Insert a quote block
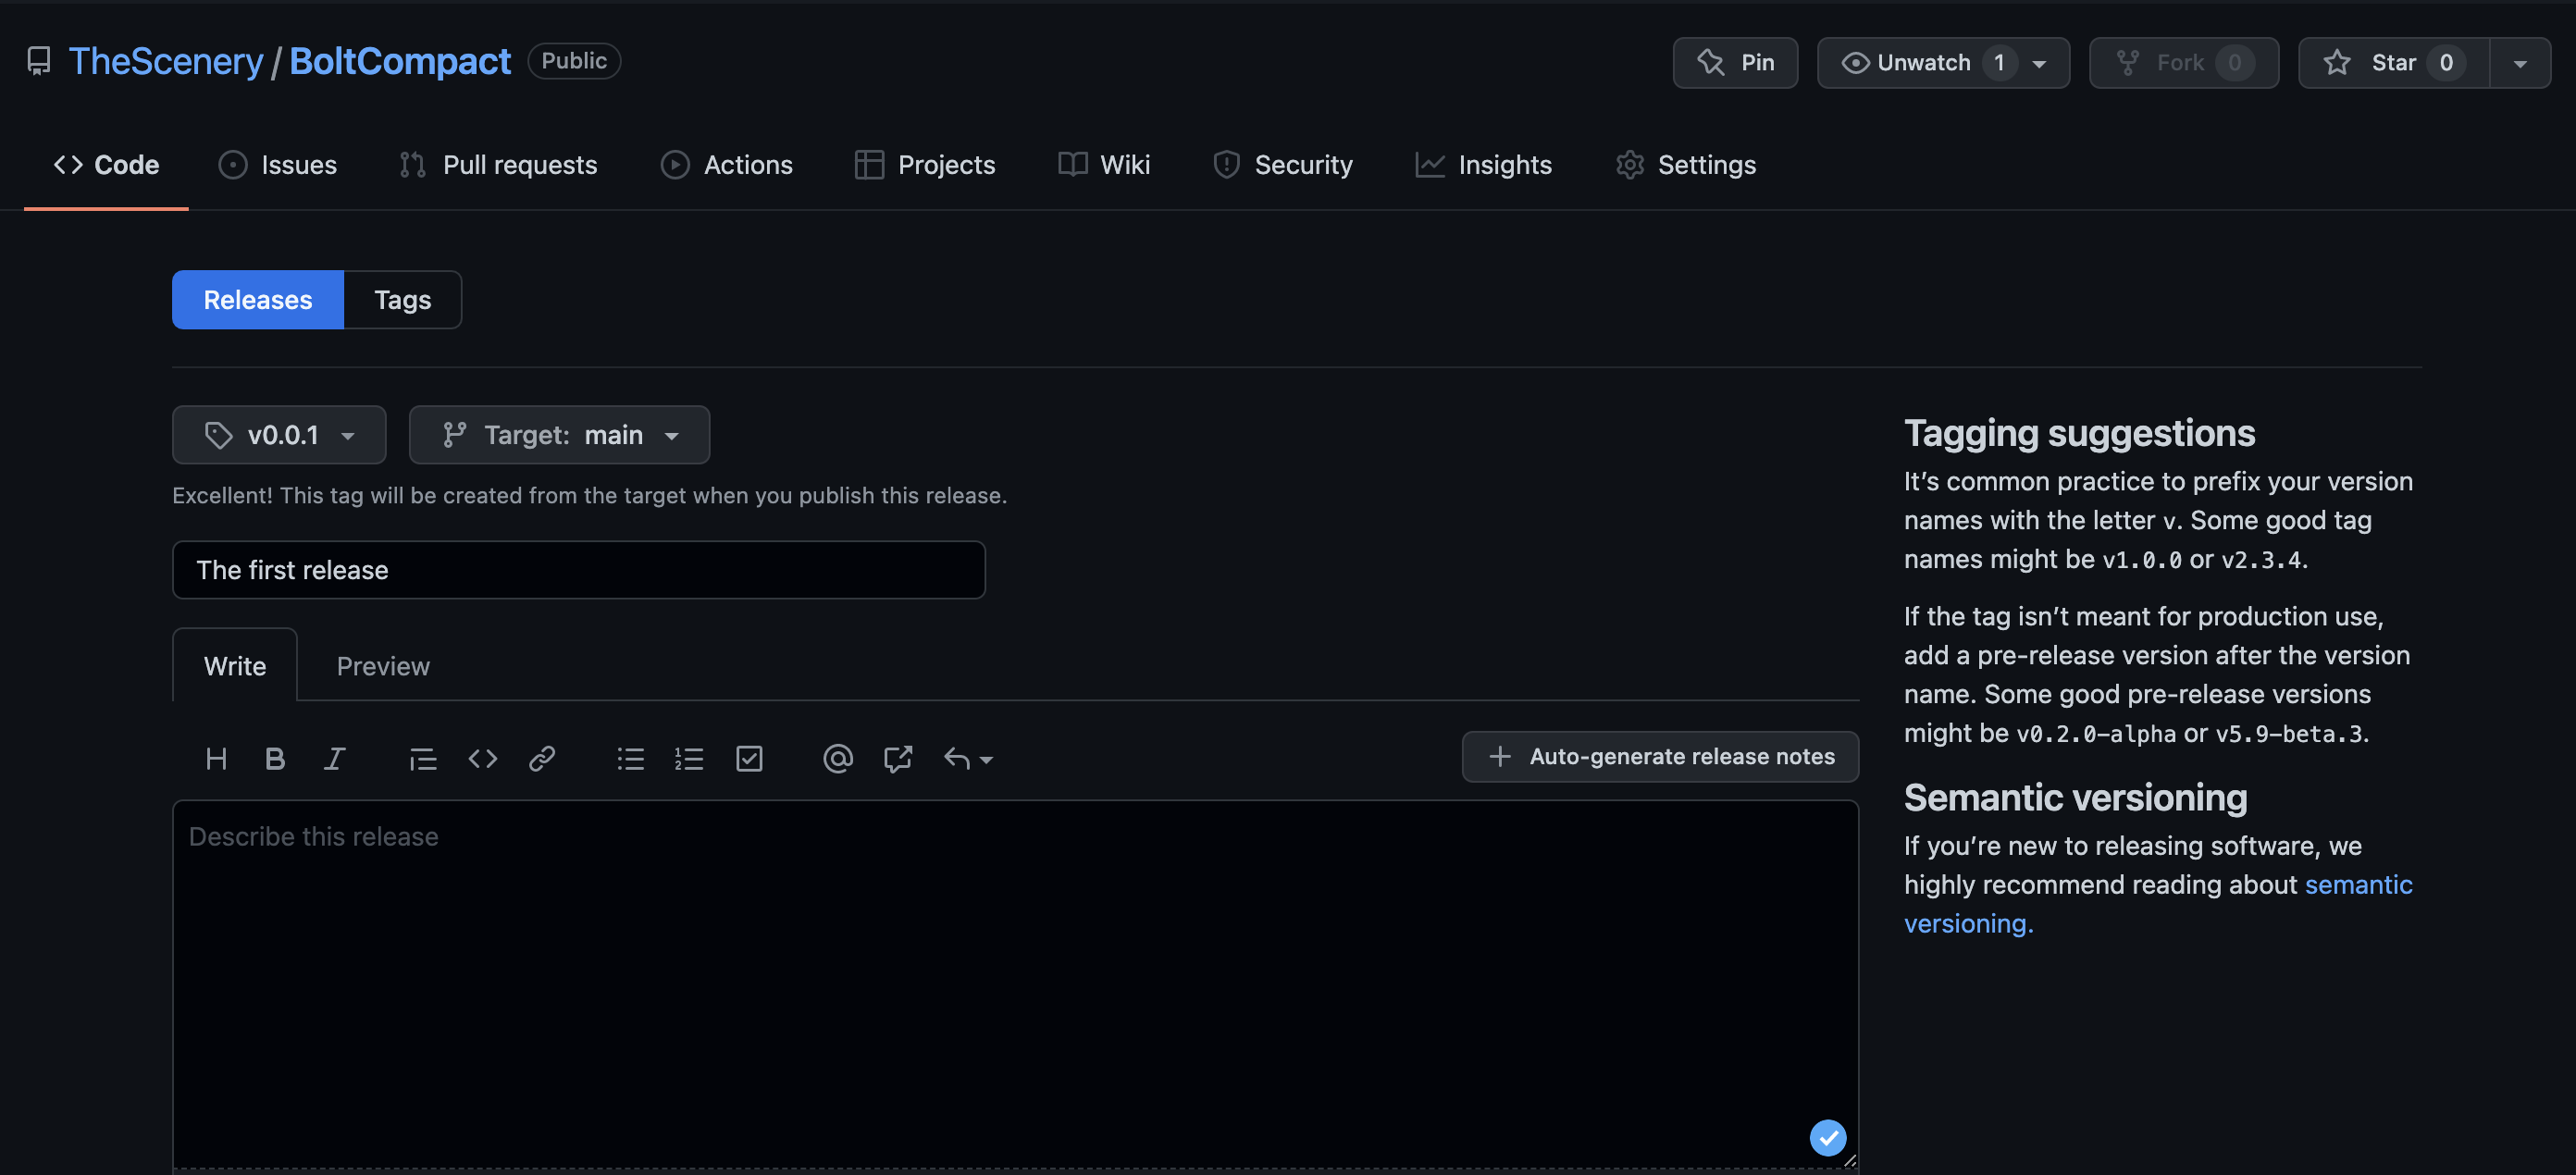This screenshot has width=2576, height=1175. (423, 759)
